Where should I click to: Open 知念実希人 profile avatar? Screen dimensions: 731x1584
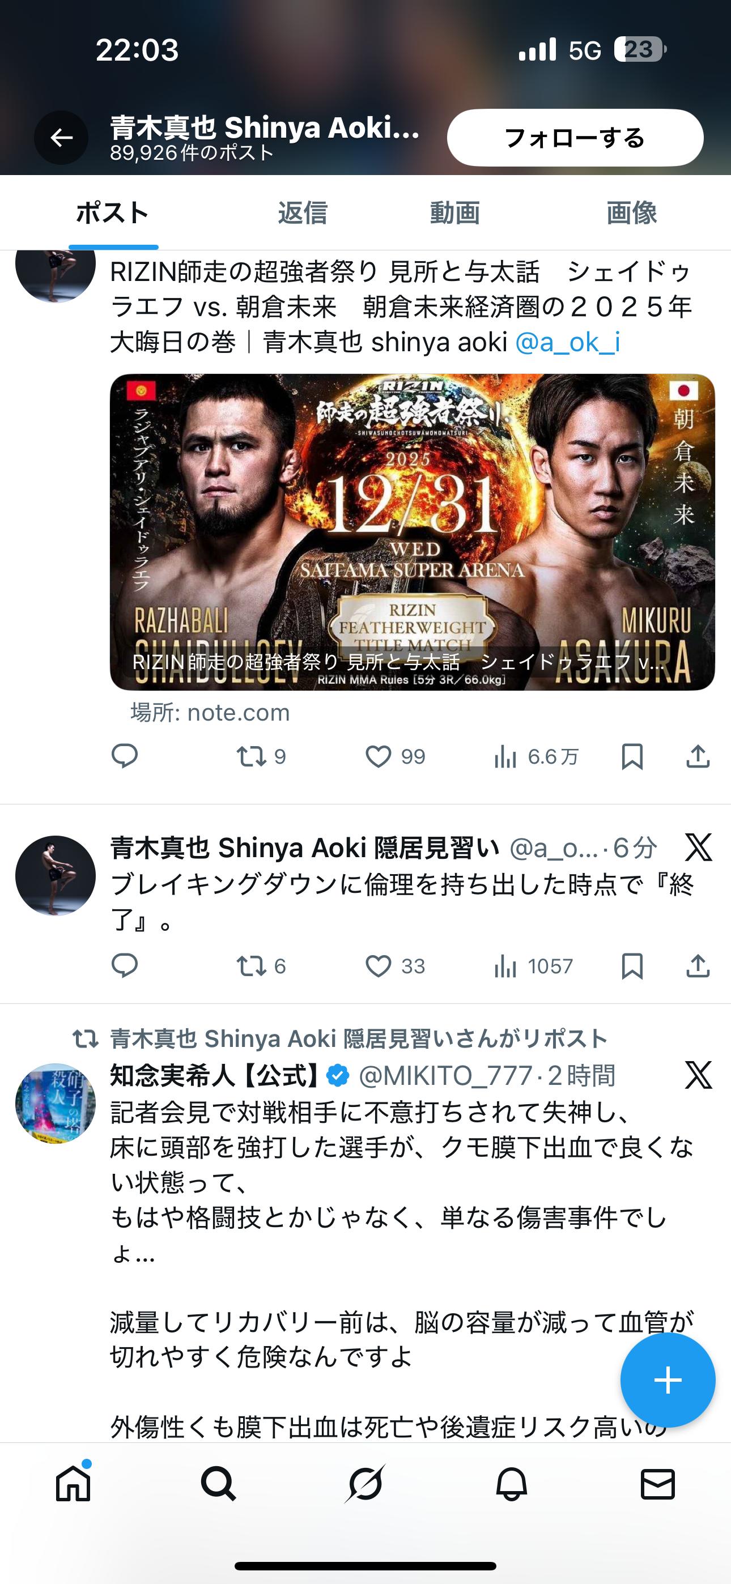click(x=56, y=1103)
